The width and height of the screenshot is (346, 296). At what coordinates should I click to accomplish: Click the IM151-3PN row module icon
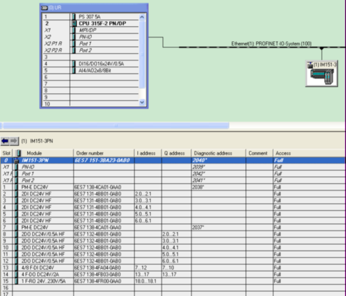16,160
